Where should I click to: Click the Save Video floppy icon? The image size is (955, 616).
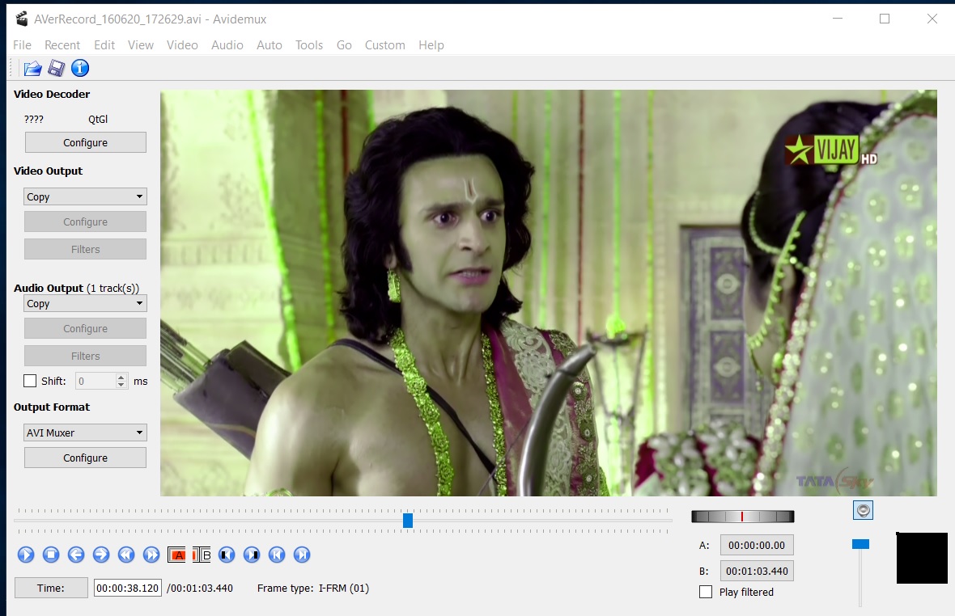click(56, 68)
